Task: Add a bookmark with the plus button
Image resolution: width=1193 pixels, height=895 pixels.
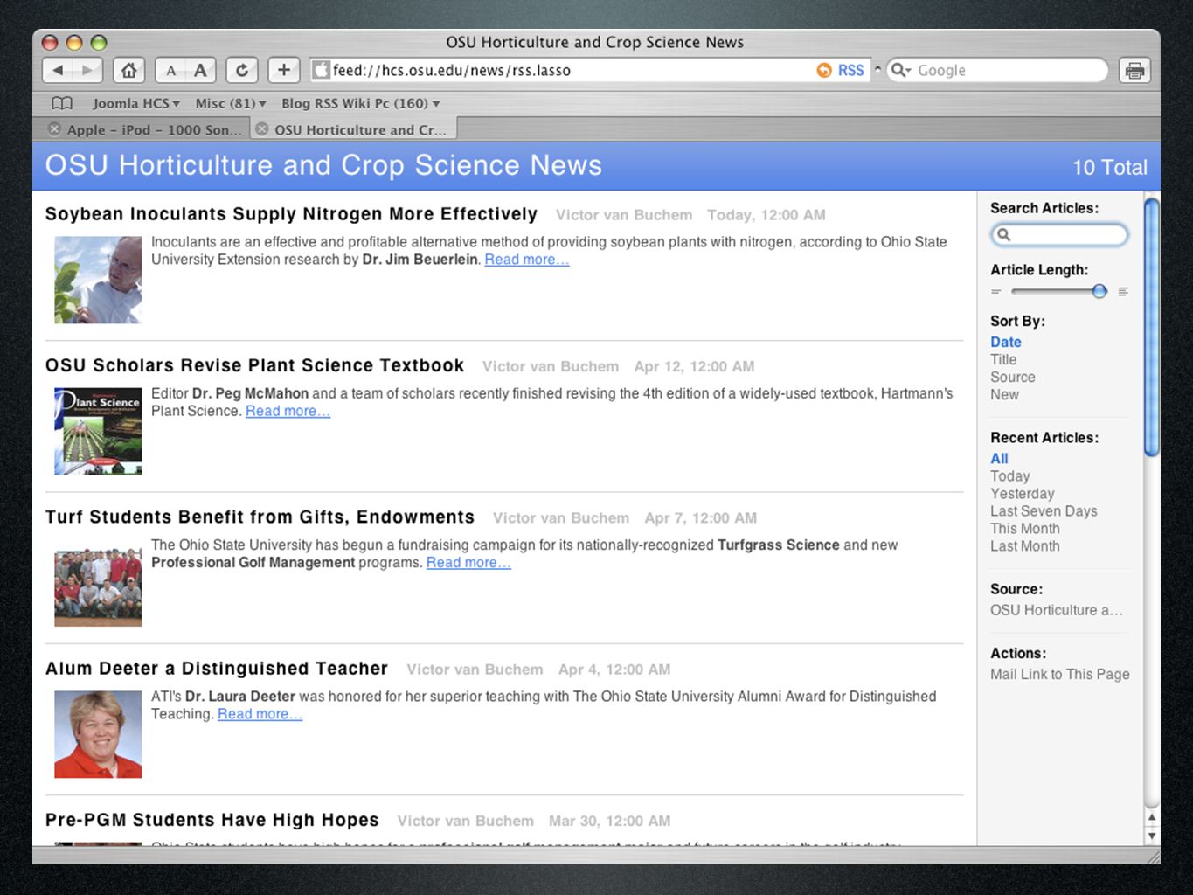Action: tap(284, 70)
